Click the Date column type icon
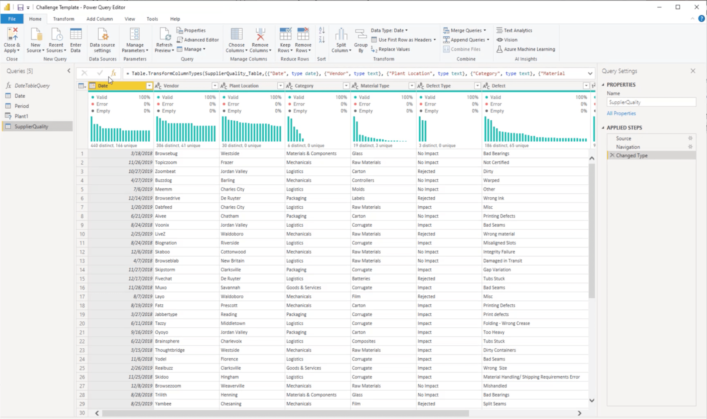The height and width of the screenshot is (419, 707). (x=93, y=86)
